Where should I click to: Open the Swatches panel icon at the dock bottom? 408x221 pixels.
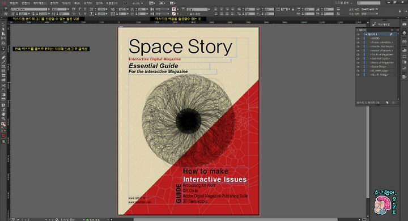pos(404,77)
